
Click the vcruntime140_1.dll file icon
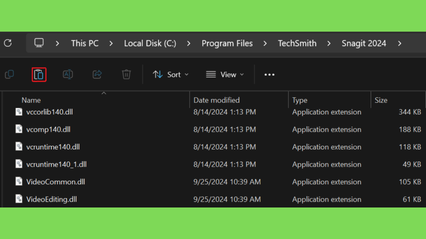pos(19,164)
